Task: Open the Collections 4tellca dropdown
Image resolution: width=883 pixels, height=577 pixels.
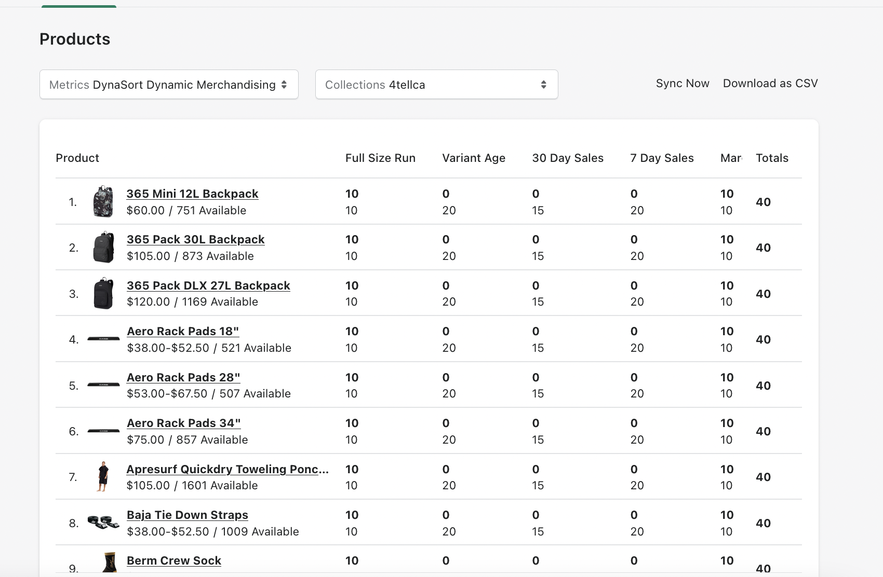Action: [x=436, y=85]
